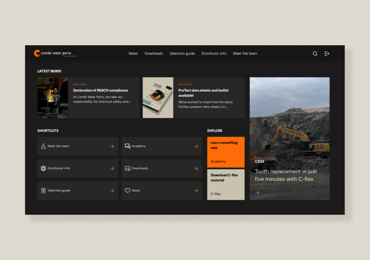This screenshot has width=370, height=260.
Task: Click the image icon beside Downloads shortcut
Action: click(x=127, y=168)
